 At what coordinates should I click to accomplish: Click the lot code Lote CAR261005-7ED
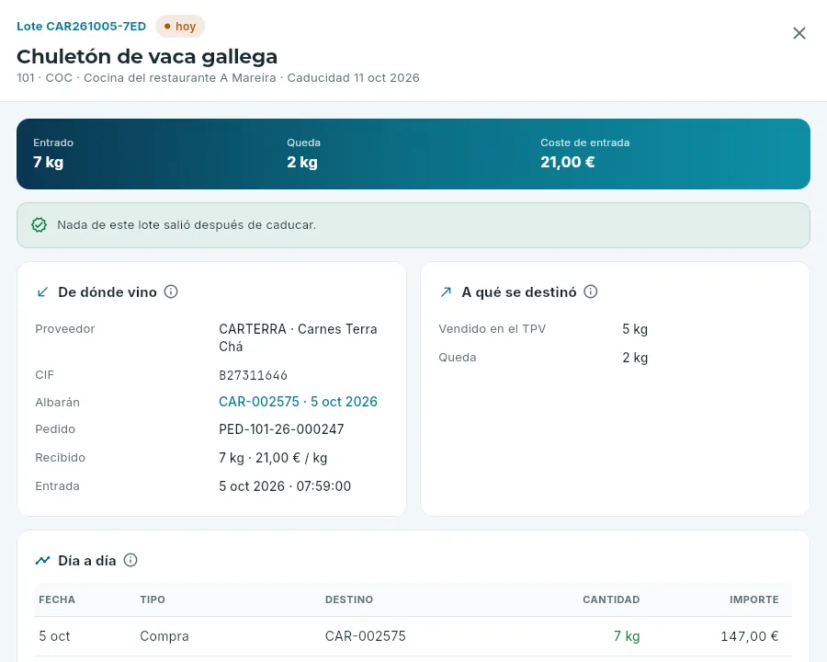81,27
